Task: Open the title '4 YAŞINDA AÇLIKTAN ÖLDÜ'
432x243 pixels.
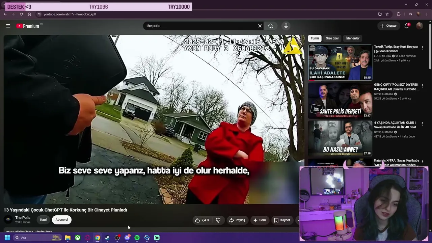Action: pyautogui.click(x=395, y=125)
